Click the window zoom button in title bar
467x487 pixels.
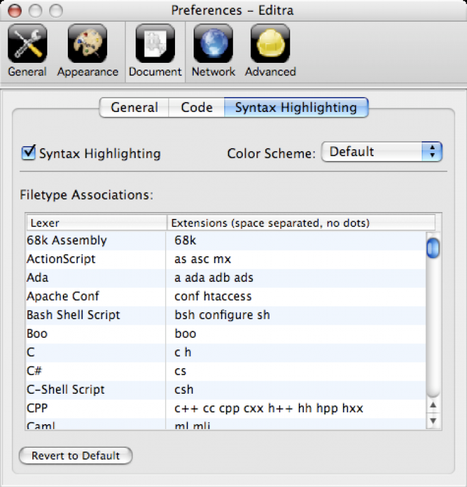coord(57,11)
